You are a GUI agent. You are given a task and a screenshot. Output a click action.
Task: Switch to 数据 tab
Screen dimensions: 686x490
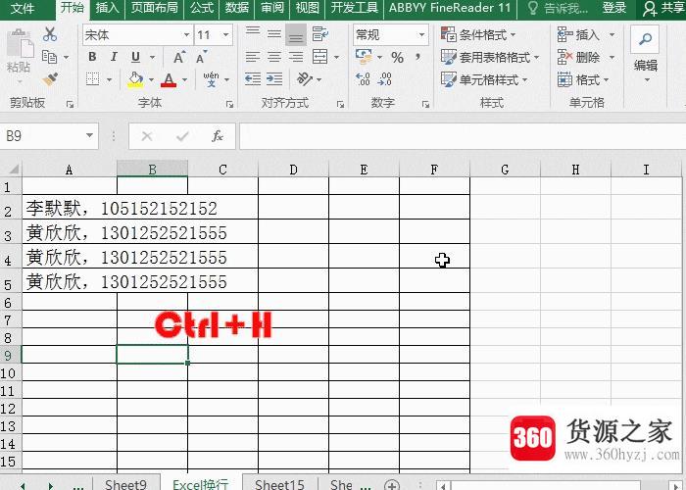237,8
